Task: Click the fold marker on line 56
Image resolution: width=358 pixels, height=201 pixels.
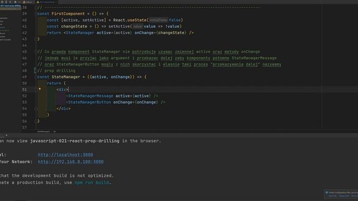Action: [x=35, y=121]
